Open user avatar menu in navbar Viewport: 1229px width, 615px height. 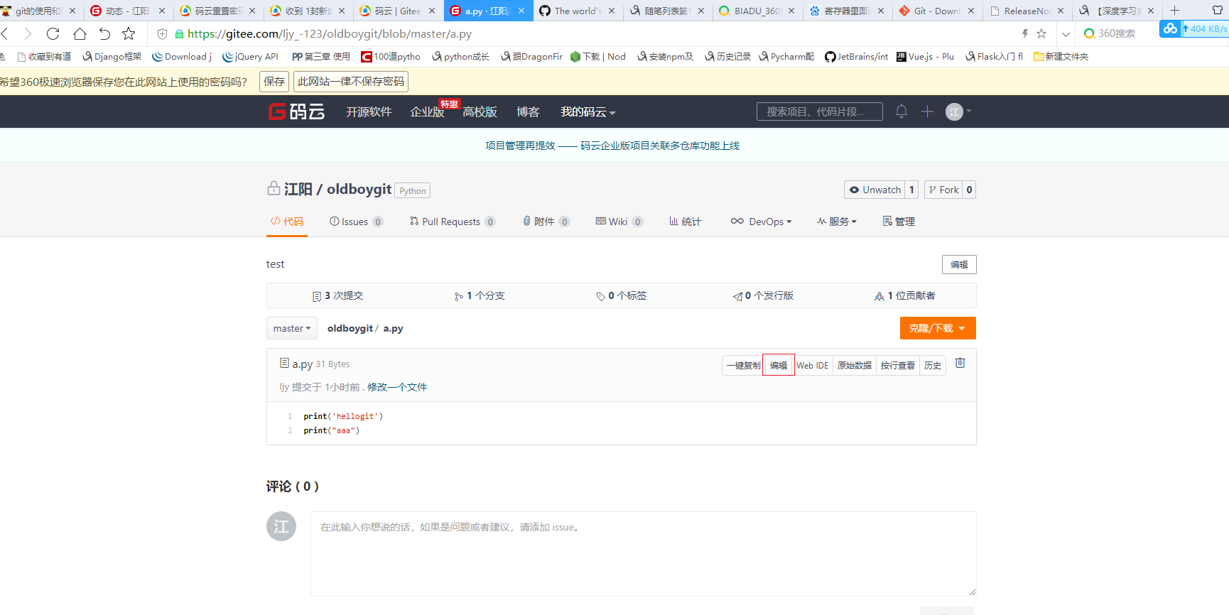[x=958, y=111]
